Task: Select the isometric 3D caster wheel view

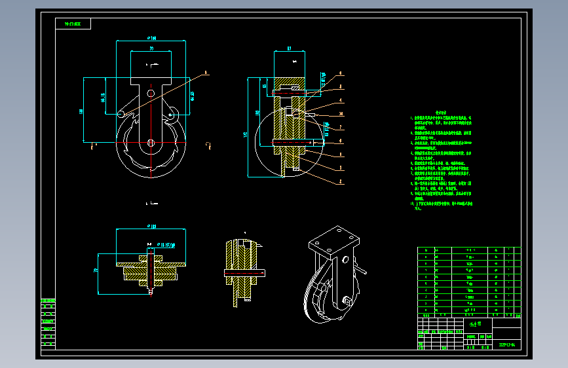Action: coord(334,274)
